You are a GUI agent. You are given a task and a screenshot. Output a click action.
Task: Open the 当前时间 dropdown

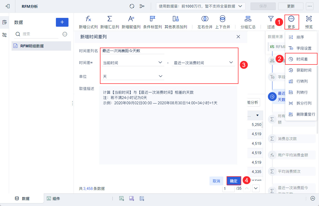133,63
